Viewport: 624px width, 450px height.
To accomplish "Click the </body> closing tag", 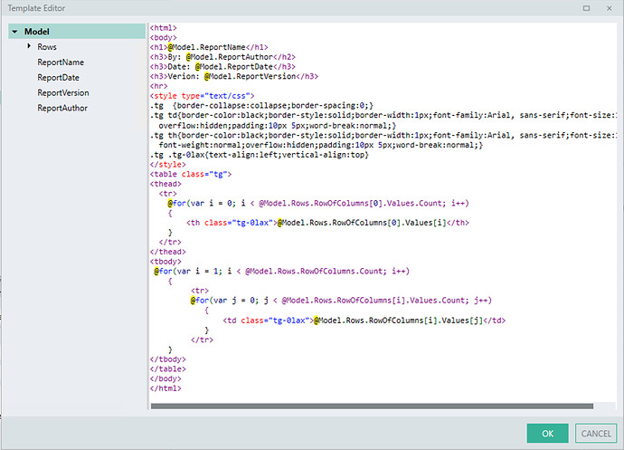I will 165,378.
